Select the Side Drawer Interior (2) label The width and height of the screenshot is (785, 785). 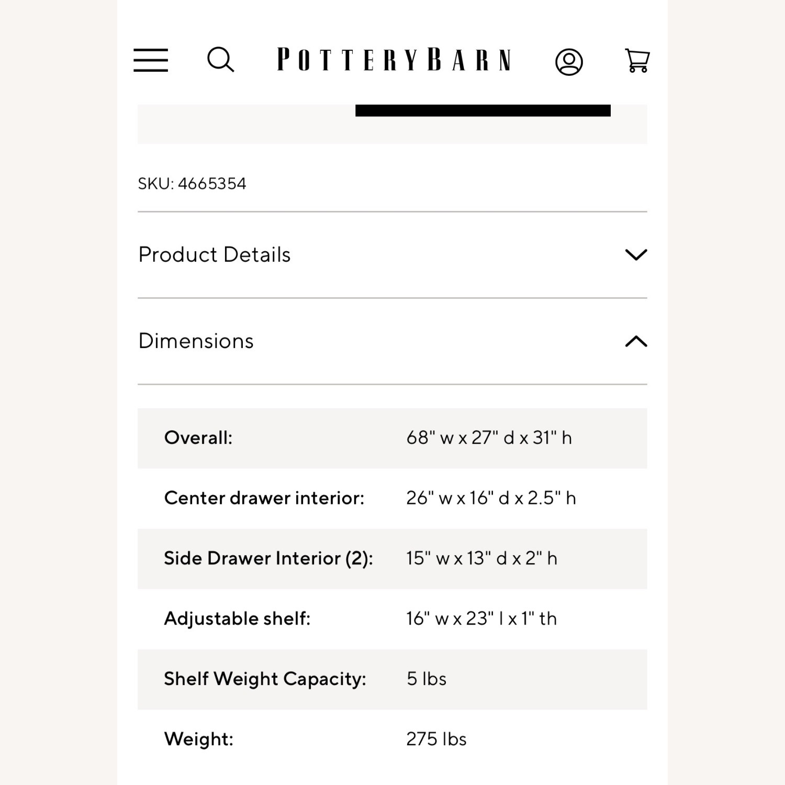(268, 558)
